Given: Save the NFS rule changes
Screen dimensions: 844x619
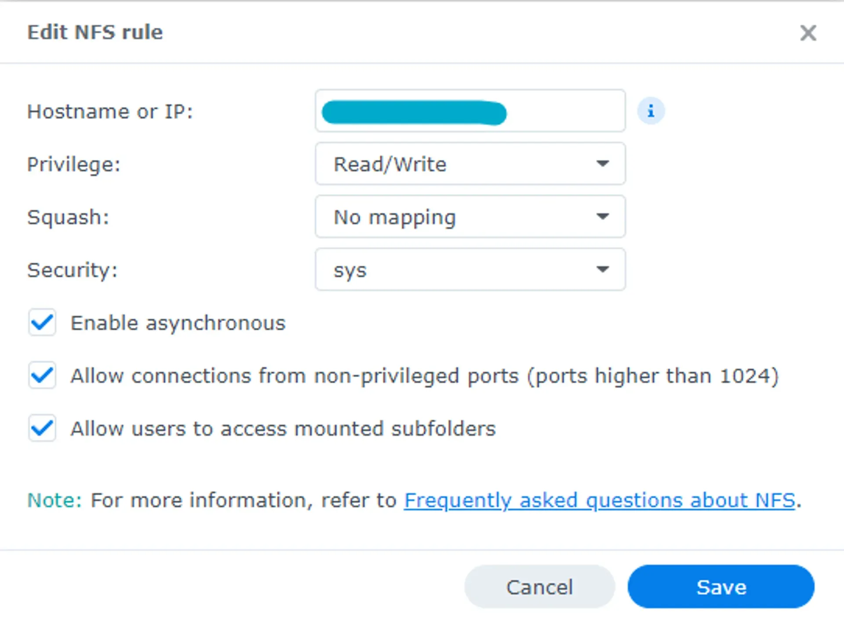Looking at the screenshot, I should coord(721,587).
